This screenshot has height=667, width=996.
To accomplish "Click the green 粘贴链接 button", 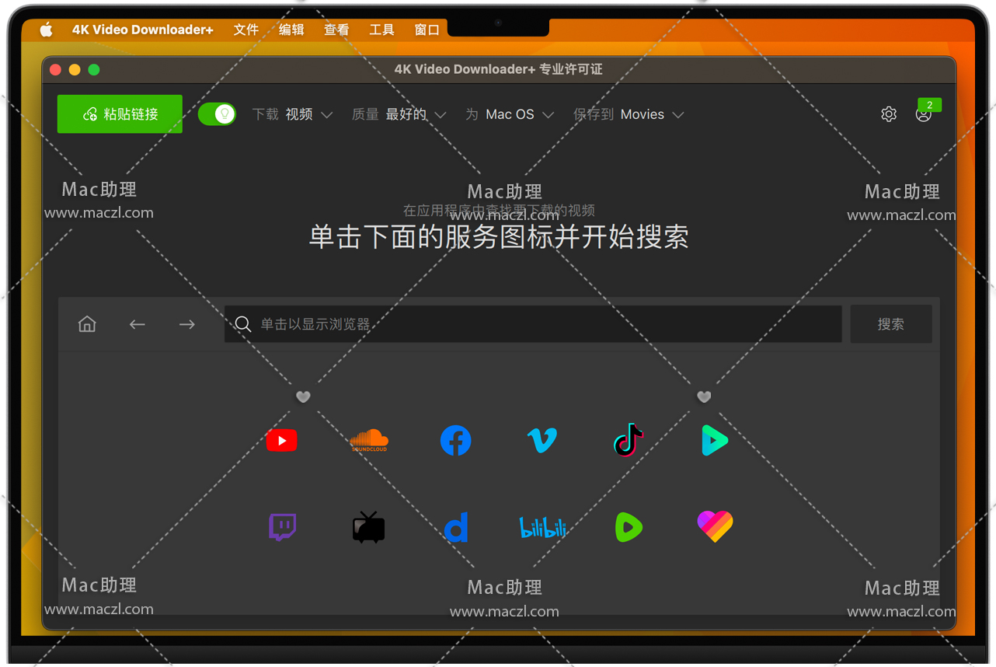I will click(x=120, y=114).
